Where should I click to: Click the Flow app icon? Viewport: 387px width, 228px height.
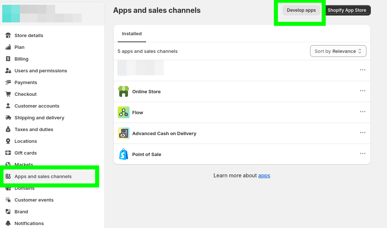tap(124, 112)
